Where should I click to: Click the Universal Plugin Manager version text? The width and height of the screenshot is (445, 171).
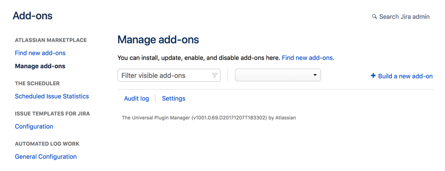209,117
